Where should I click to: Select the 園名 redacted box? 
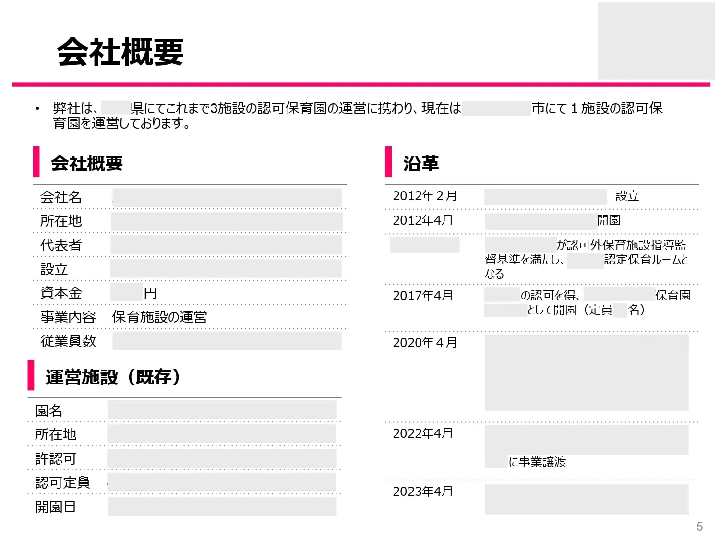pos(223,409)
